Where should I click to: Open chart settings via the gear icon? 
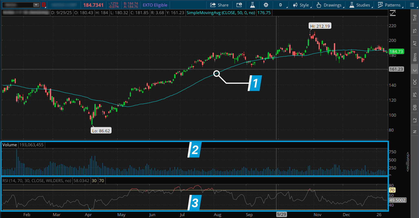point(266,5)
